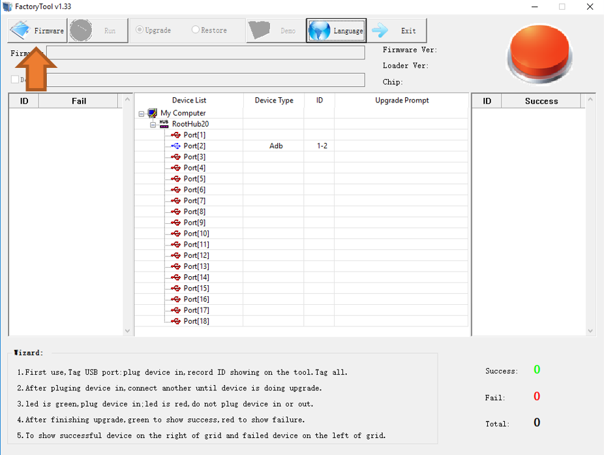
Task: Close the FactoryTool window
Action: [x=590, y=7]
